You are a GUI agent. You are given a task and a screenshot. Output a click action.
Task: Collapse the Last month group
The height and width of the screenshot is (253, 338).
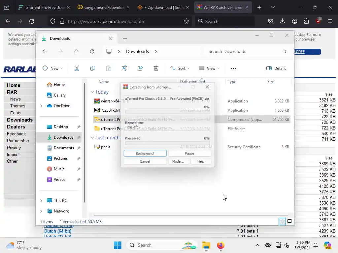pos(92,138)
